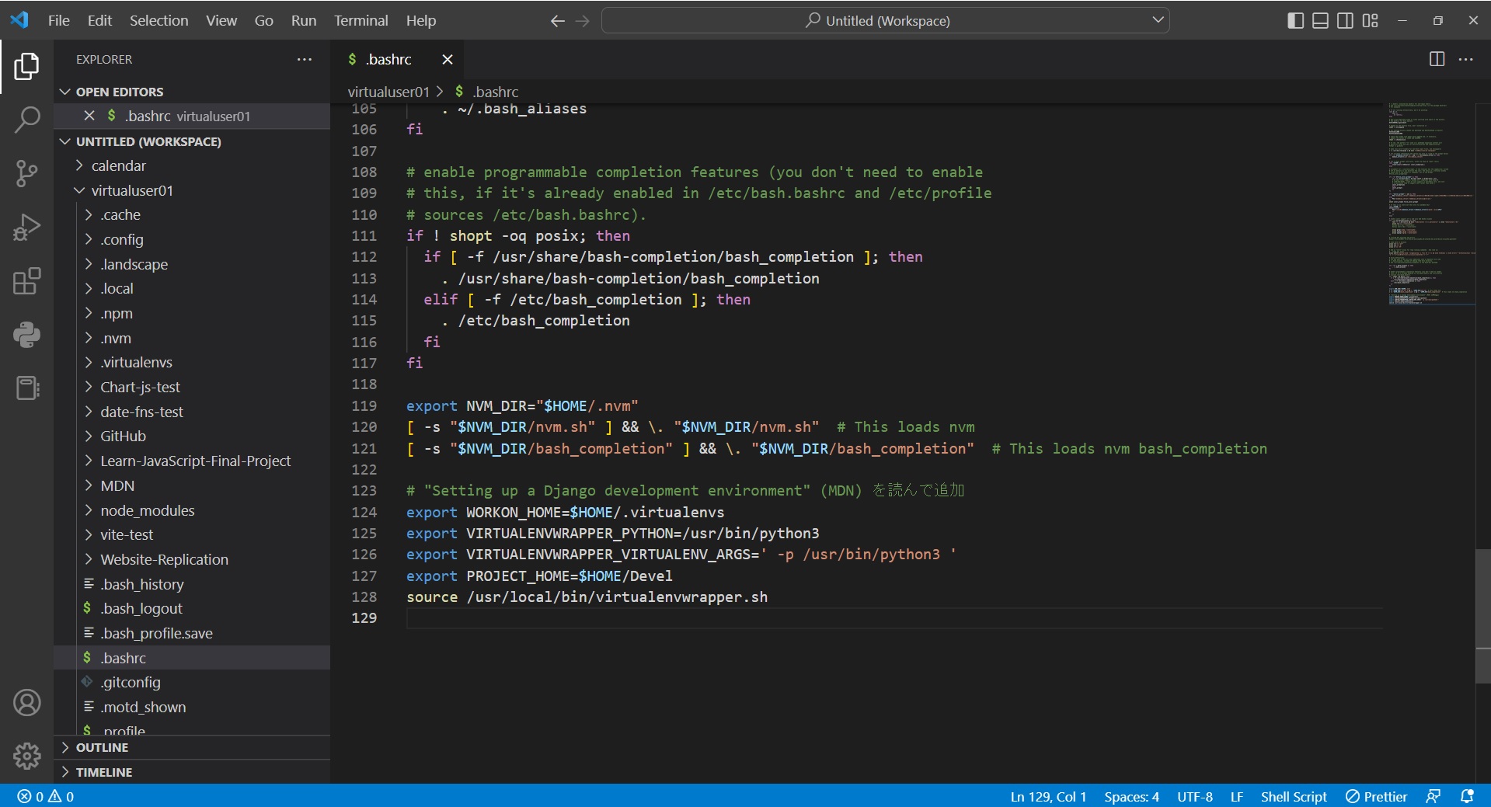Toggle the primary side bar visibility
1491x807 pixels.
(1295, 21)
